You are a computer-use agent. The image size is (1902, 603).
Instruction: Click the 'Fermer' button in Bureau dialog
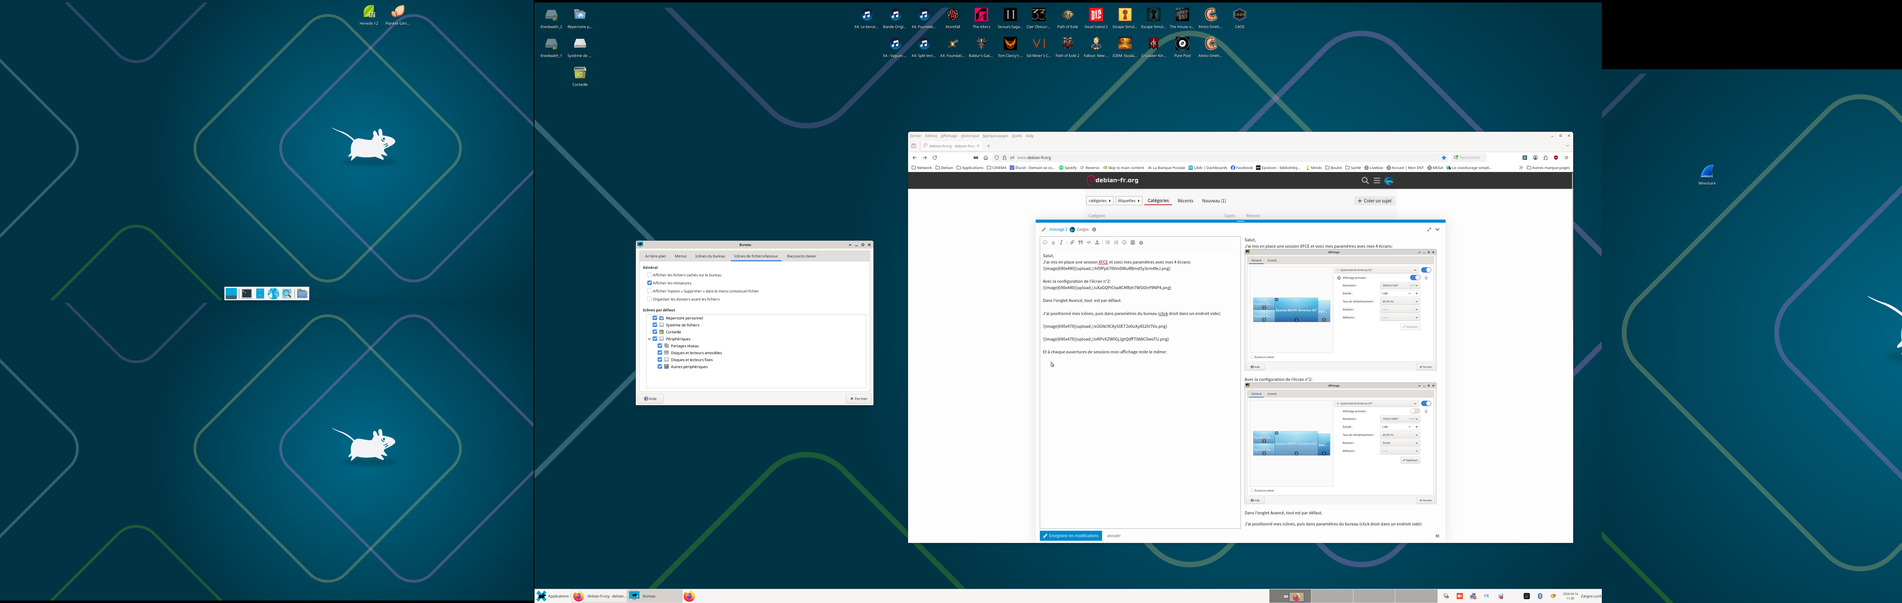858,399
